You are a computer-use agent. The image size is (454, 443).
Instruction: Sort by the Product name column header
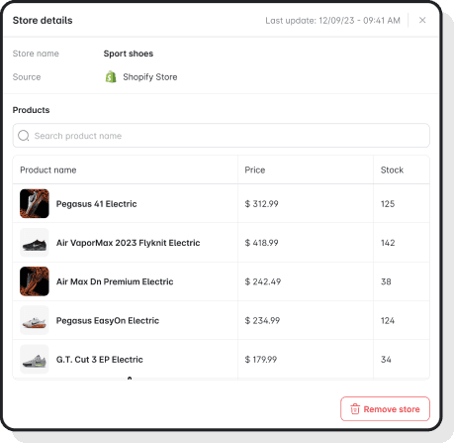(48, 169)
